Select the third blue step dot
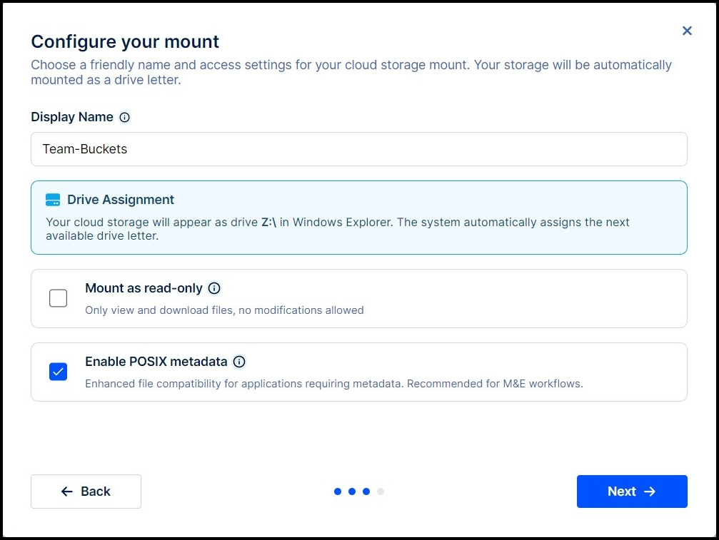The image size is (719, 540). coord(366,491)
